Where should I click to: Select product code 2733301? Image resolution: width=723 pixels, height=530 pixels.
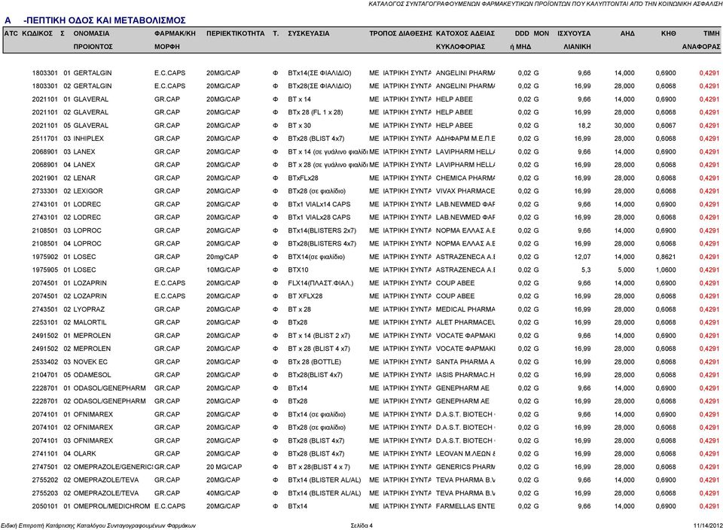(44, 191)
